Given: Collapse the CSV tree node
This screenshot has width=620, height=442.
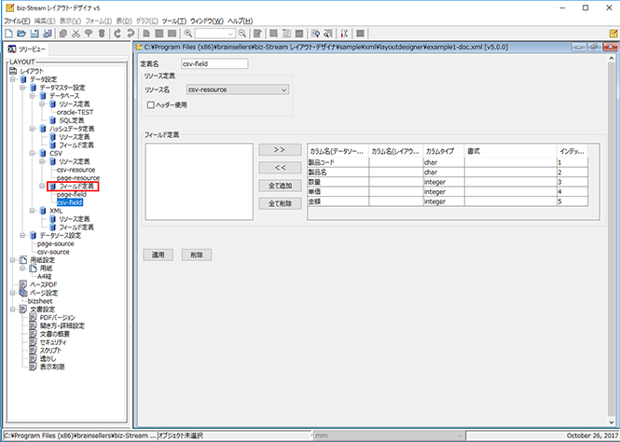Looking at the screenshot, I should coord(33,154).
